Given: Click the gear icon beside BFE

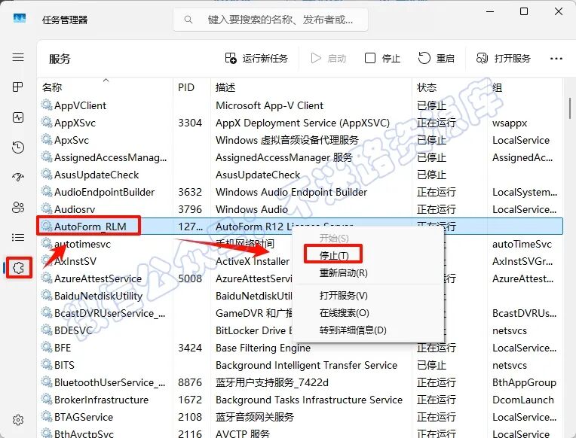Looking at the screenshot, I should click(47, 347).
